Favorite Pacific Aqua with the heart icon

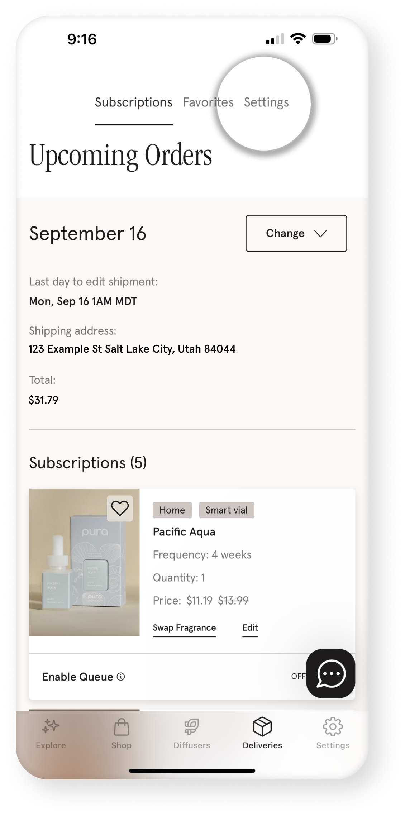[x=120, y=508]
